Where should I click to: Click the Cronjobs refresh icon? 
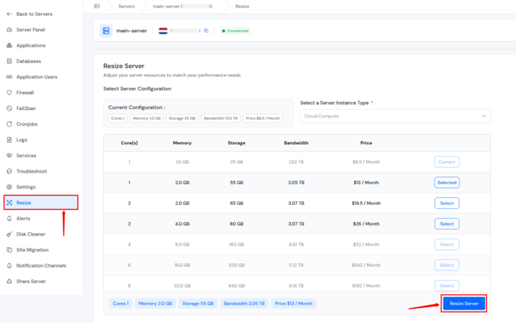9,124
